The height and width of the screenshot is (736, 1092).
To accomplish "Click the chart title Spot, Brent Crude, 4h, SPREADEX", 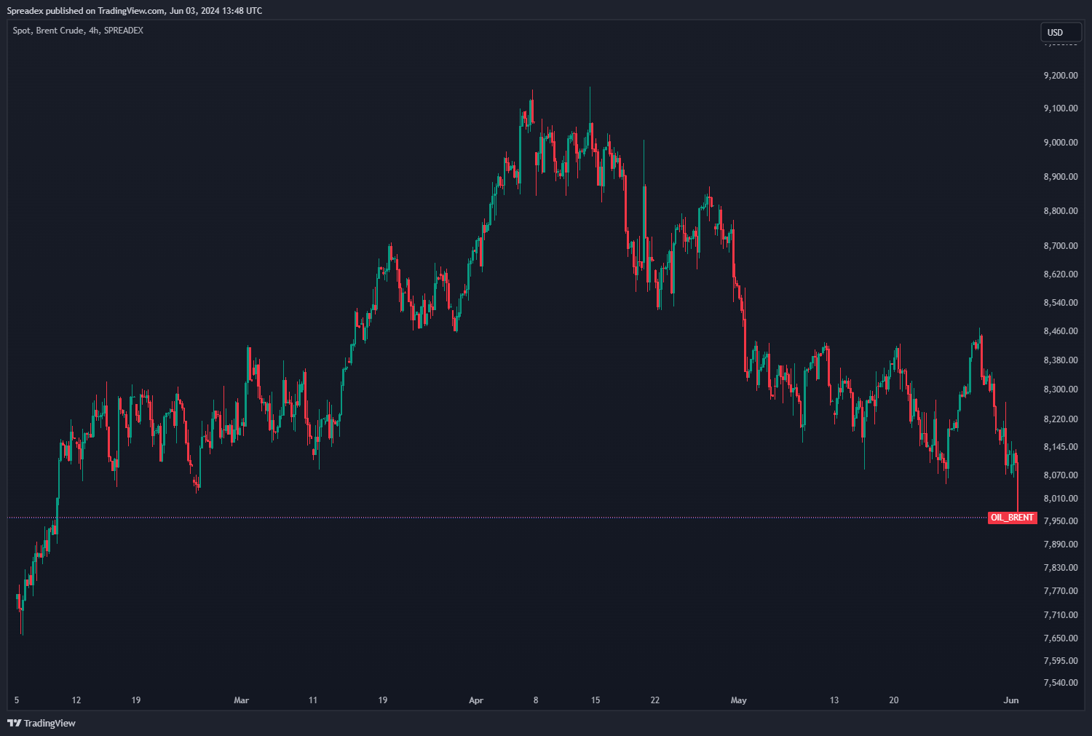I will pyautogui.click(x=78, y=31).
